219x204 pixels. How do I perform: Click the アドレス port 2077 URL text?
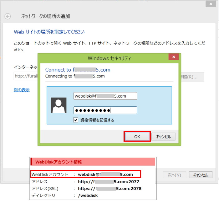pos(109,182)
